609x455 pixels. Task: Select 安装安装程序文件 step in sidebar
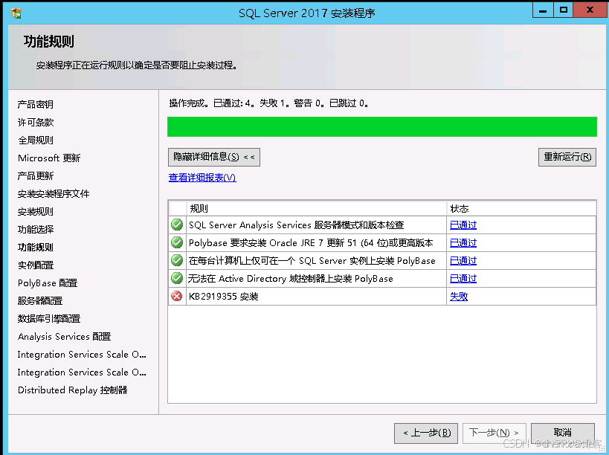[54, 194]
